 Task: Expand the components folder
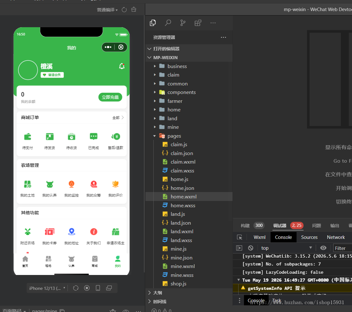pos(189,92)
